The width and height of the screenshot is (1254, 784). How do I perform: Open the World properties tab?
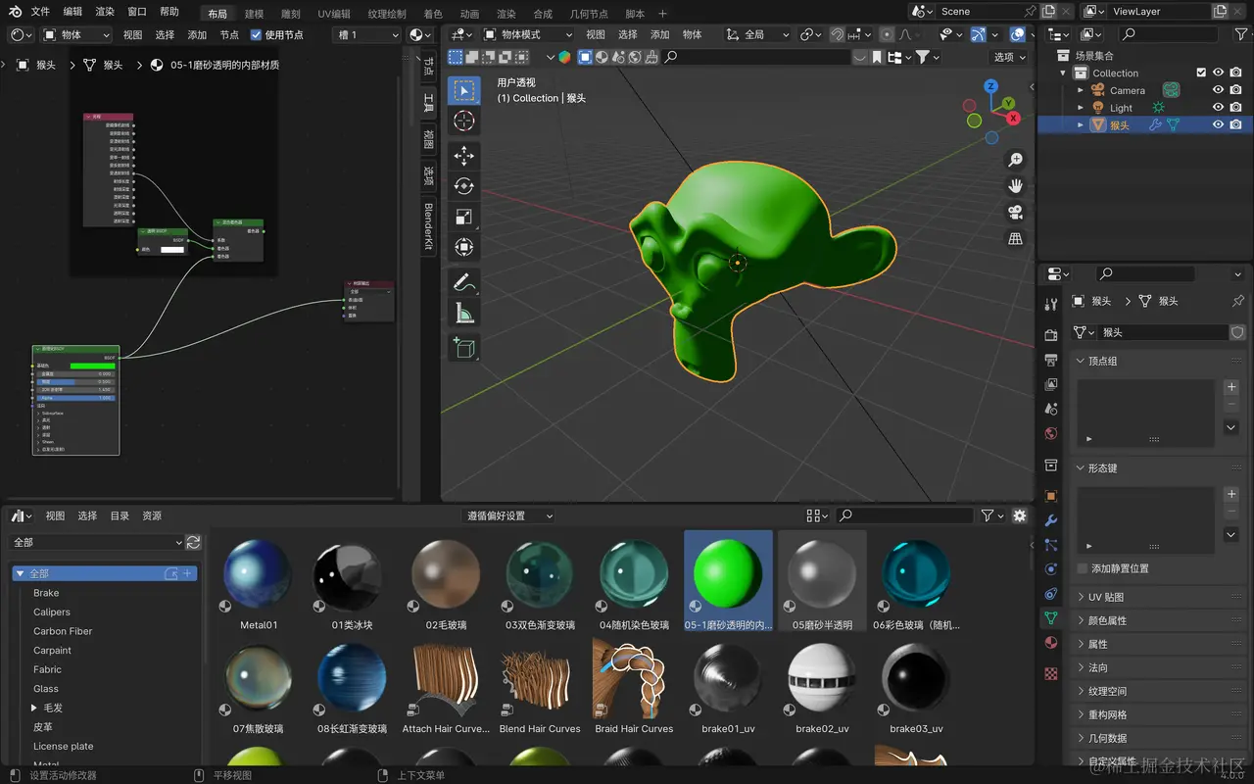1051,433
